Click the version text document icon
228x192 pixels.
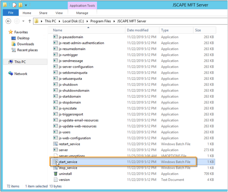[56, 180]
